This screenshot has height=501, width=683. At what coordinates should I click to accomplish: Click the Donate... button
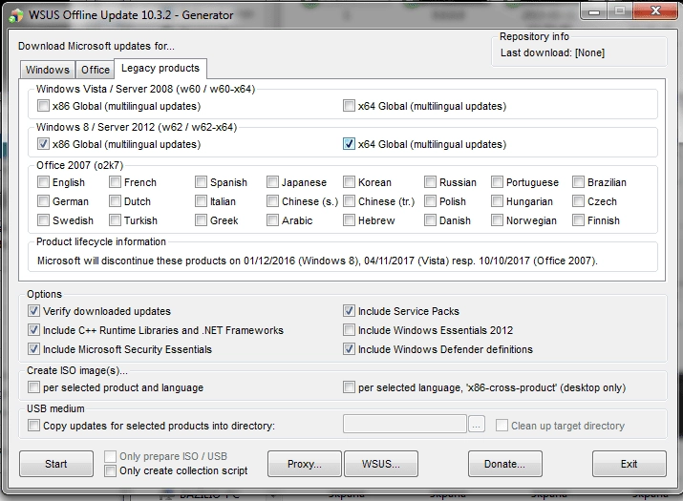coord(504,464)
